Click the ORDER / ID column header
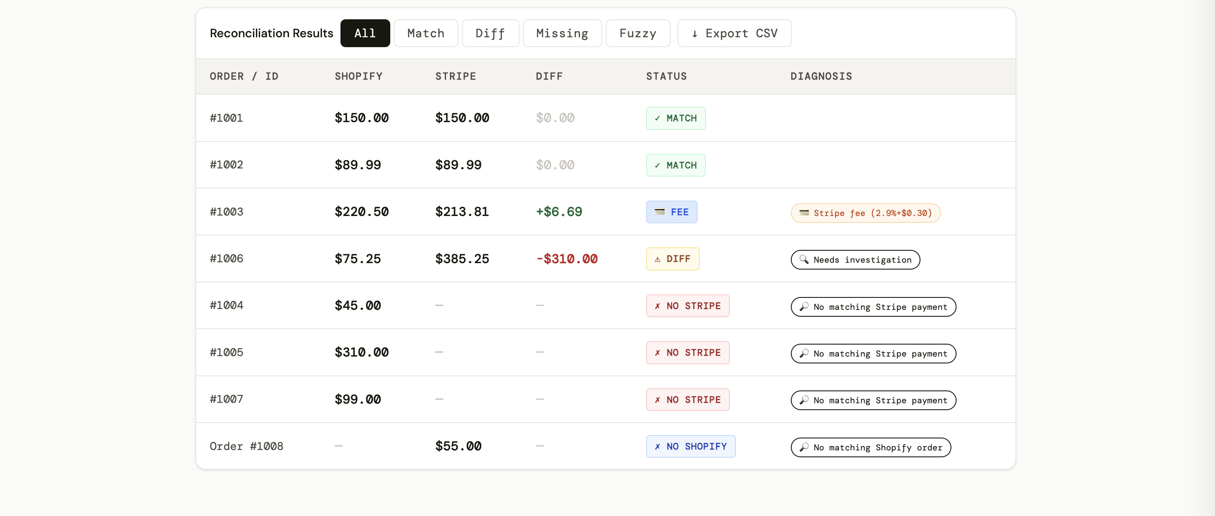1215x516 pixels. [x=244, y=76]
